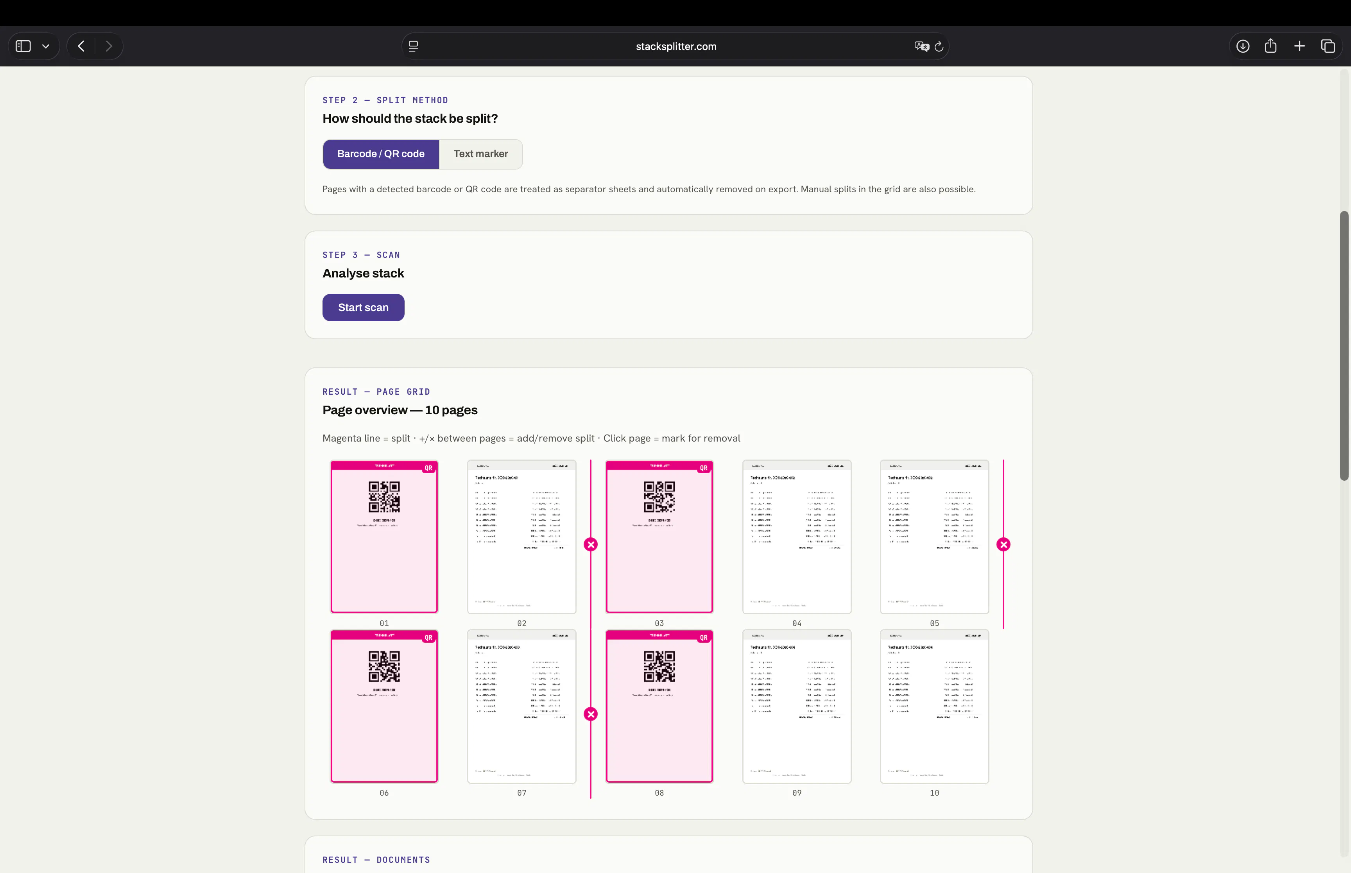Viewport: 1351px width, 873px height.
Task: Remove the split after page 07
Action: (x=591, y=714)
